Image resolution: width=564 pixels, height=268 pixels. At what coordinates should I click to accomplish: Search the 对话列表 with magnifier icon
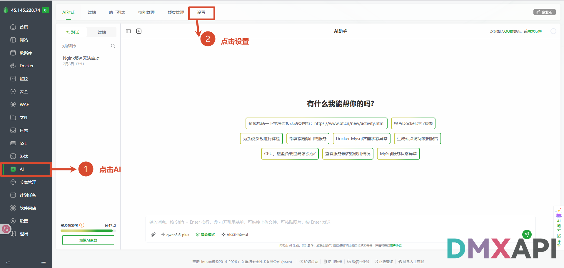113,46
